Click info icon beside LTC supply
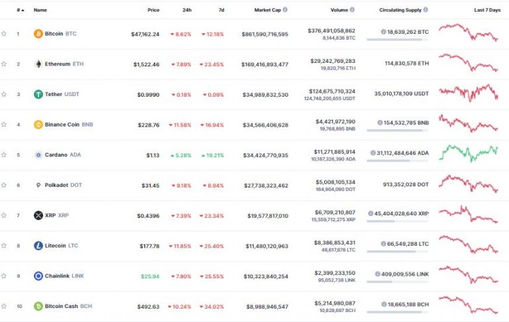Image resolution: width=509 pixels, height=322 pixels. [x=383, y=244]
